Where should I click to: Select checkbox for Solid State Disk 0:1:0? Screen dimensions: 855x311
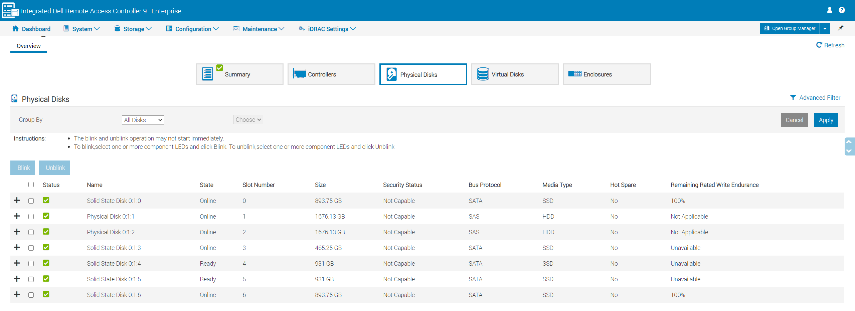click(31, 201)
